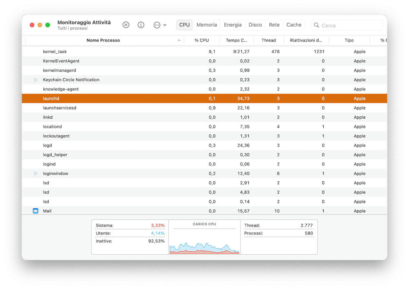Click Keychain Circle Notification icon
Image resolution: width=409 pixels, height=289 pixels.
click(36, 80)
